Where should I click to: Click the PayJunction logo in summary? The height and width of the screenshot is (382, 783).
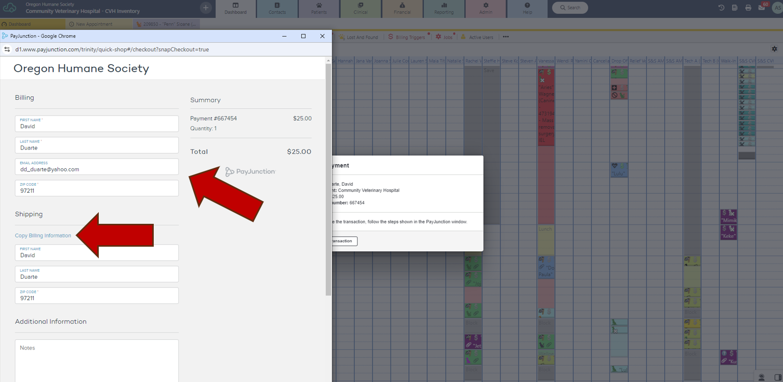250,171
